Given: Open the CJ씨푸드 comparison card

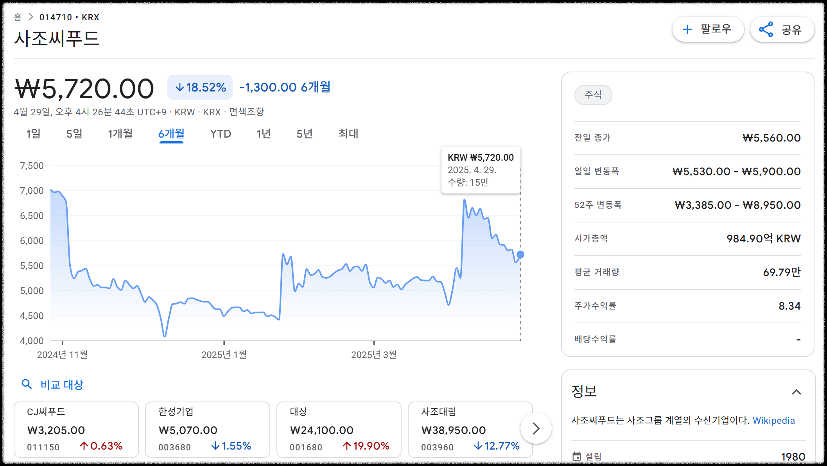Looking at the screenshot, I should click(x=76, y=429).
